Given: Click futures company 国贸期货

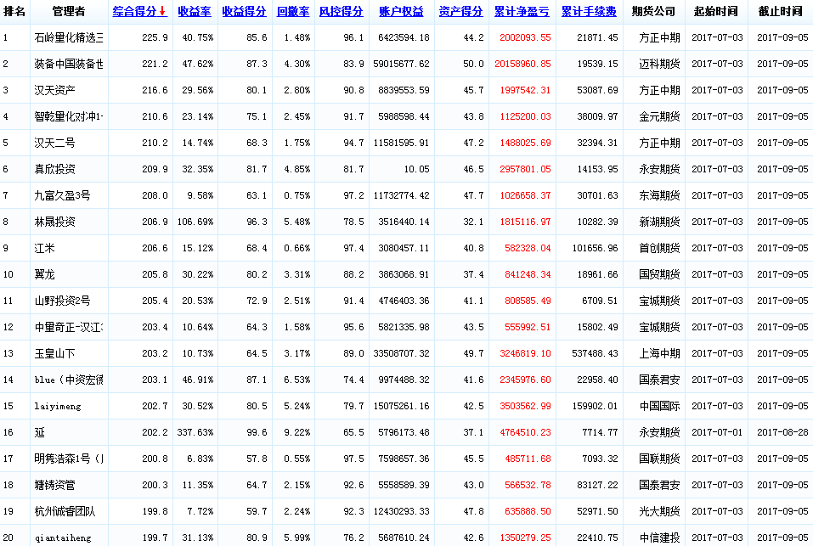Looking at the screenshot, I should (x=659, y=274).
